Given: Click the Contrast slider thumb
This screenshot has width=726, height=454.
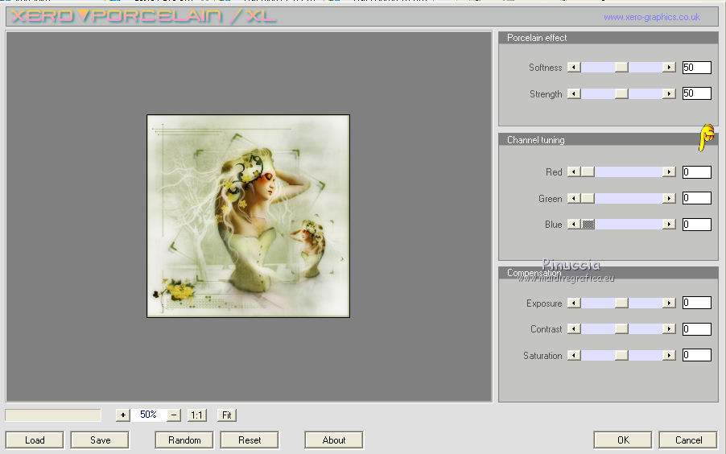Looking at the screenshot, I should [x=621, y=329].
